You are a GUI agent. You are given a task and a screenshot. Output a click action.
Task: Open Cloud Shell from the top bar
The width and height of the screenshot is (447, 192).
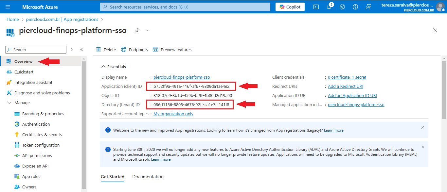tap(316, 7)
